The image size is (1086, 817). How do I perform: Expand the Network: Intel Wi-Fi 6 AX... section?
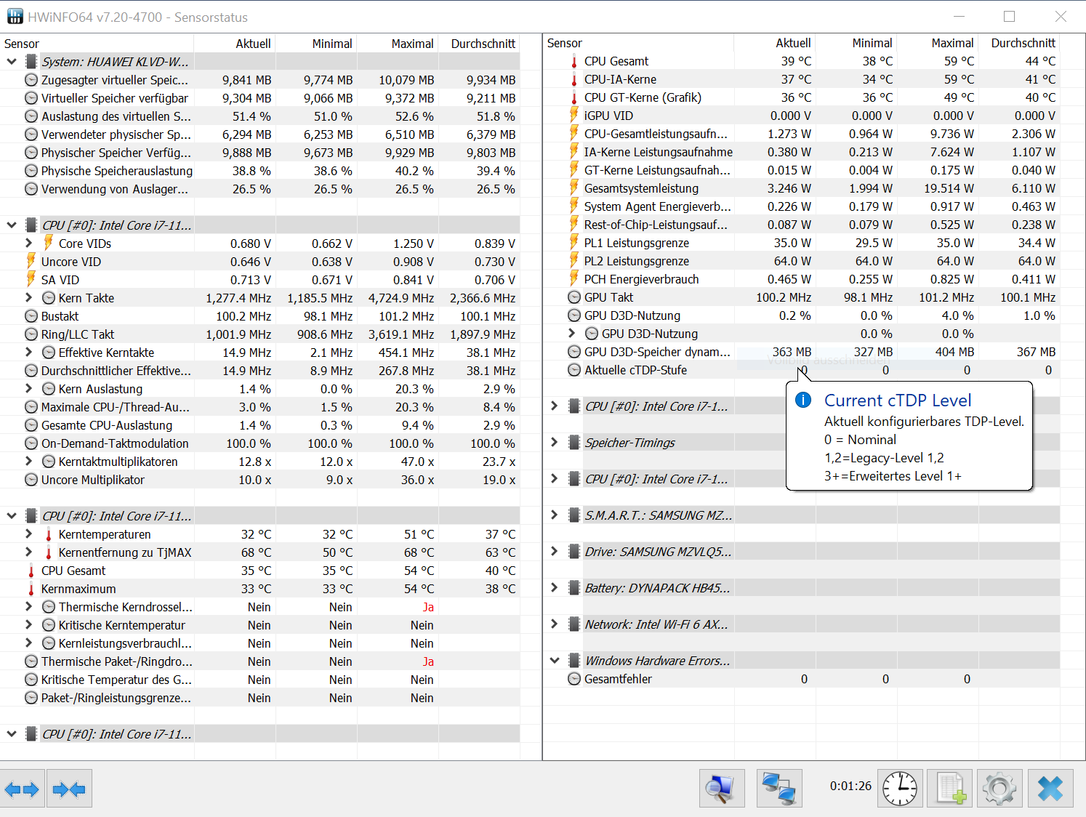[555, 624]
